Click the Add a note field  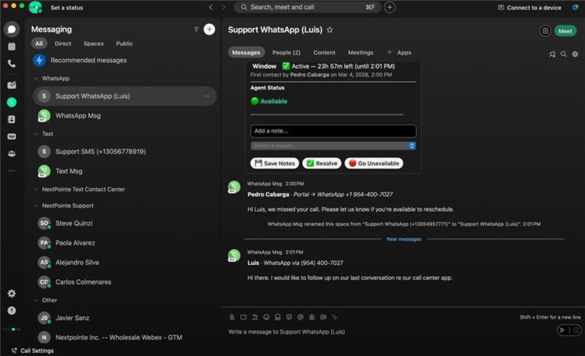[333, 131]
